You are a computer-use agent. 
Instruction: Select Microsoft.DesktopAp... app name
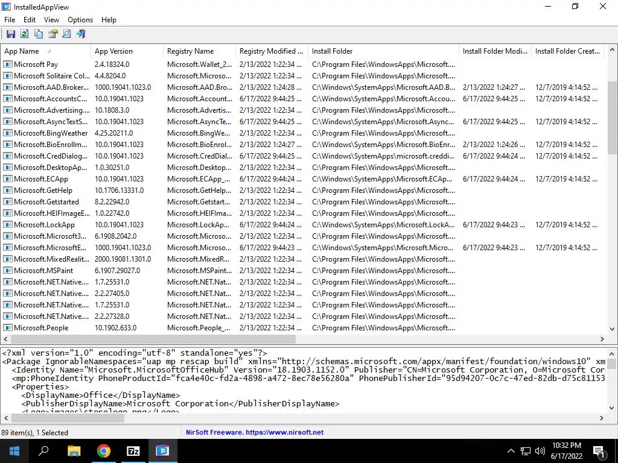pyautogui.click(x=51, y=168)
